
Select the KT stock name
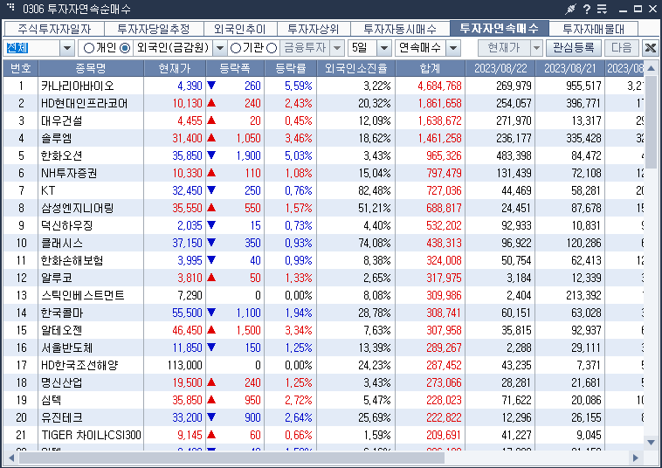coord(48,190)
